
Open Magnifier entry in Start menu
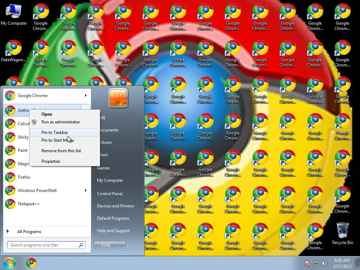17,164
